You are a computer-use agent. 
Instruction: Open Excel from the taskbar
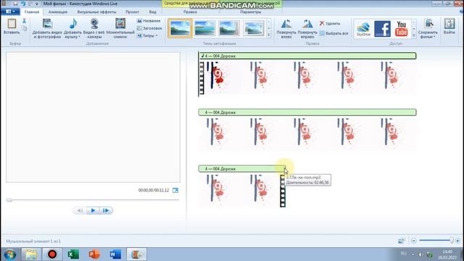pos(73,254)
